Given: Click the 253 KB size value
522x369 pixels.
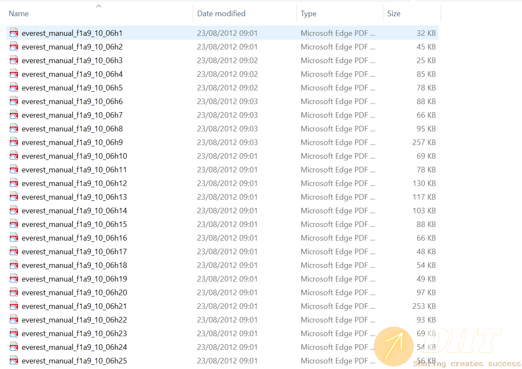Looking at the screenshot, I should 424,306.
